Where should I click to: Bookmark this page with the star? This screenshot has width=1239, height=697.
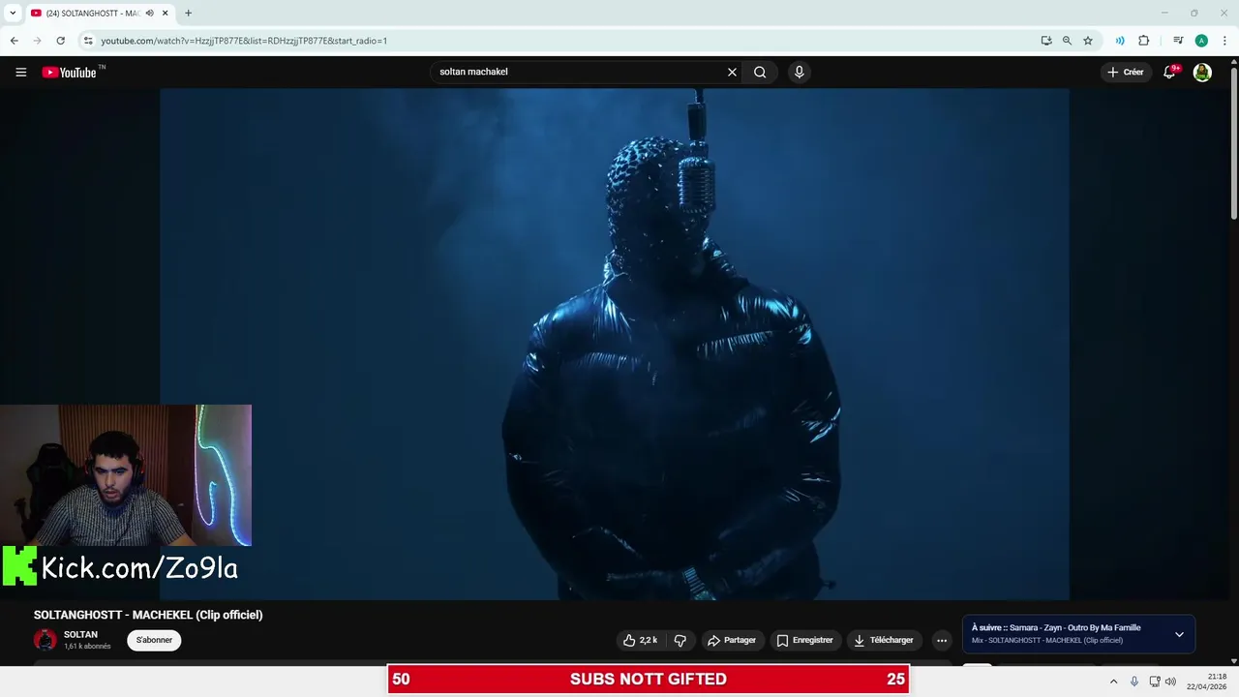(1088, 41)
